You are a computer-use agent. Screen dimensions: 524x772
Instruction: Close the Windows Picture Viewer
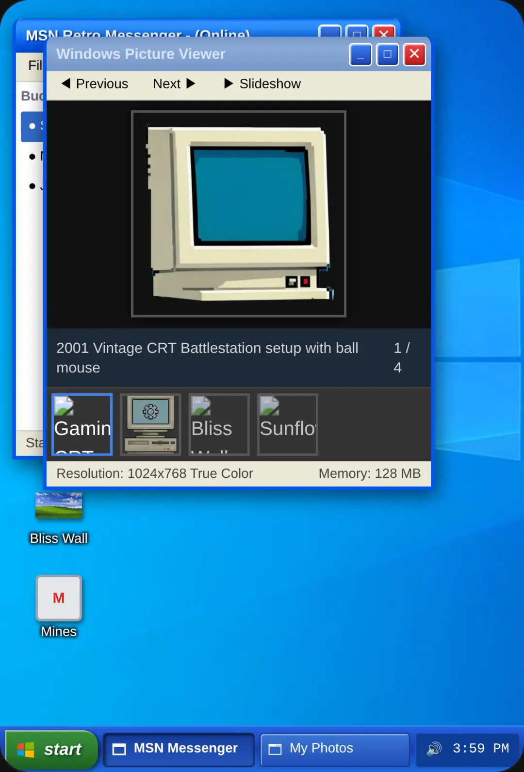point(414,54)
